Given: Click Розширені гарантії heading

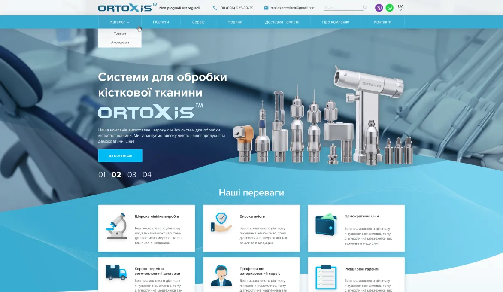Looking at the screenshot, I should (x=362, y=269).
